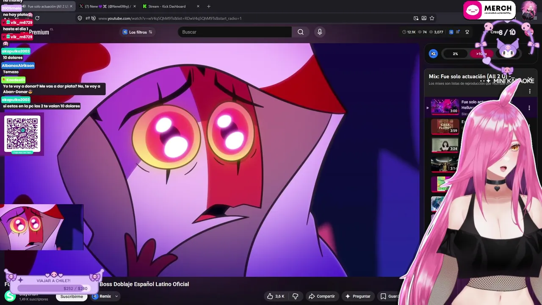The image size is (542, 305).
Task: Open a new browser tab
Action: click(208, 6)
